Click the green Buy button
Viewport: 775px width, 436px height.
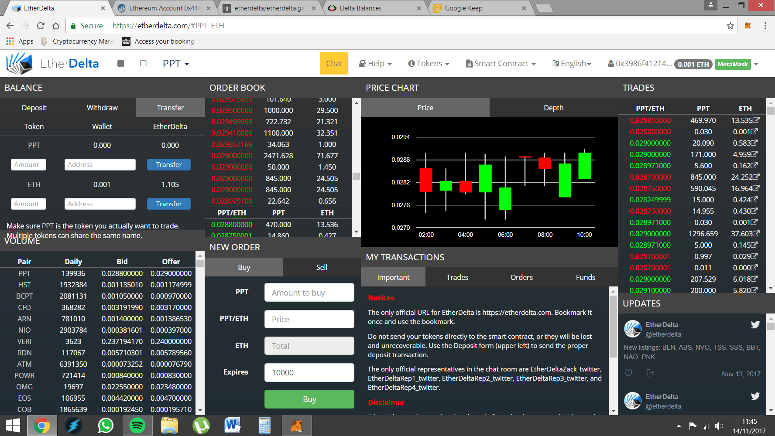309,399
